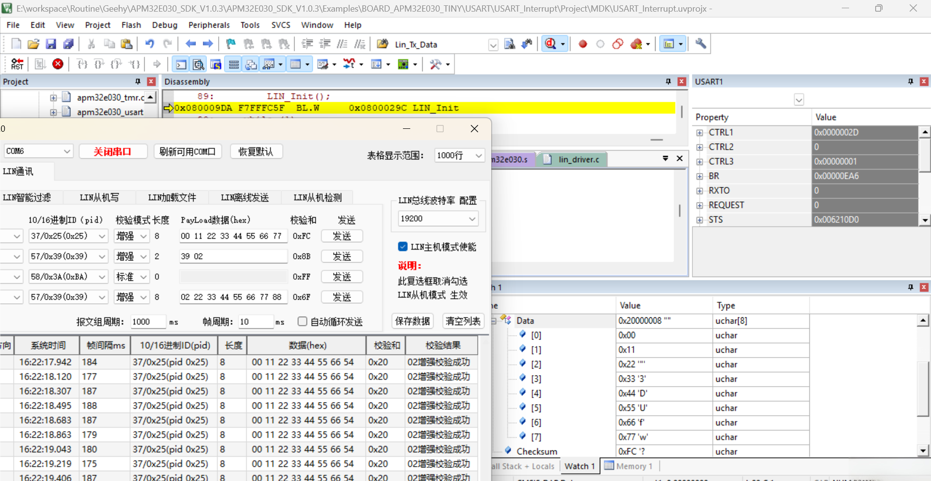Open the Peripherals menu

coord(209,25)
